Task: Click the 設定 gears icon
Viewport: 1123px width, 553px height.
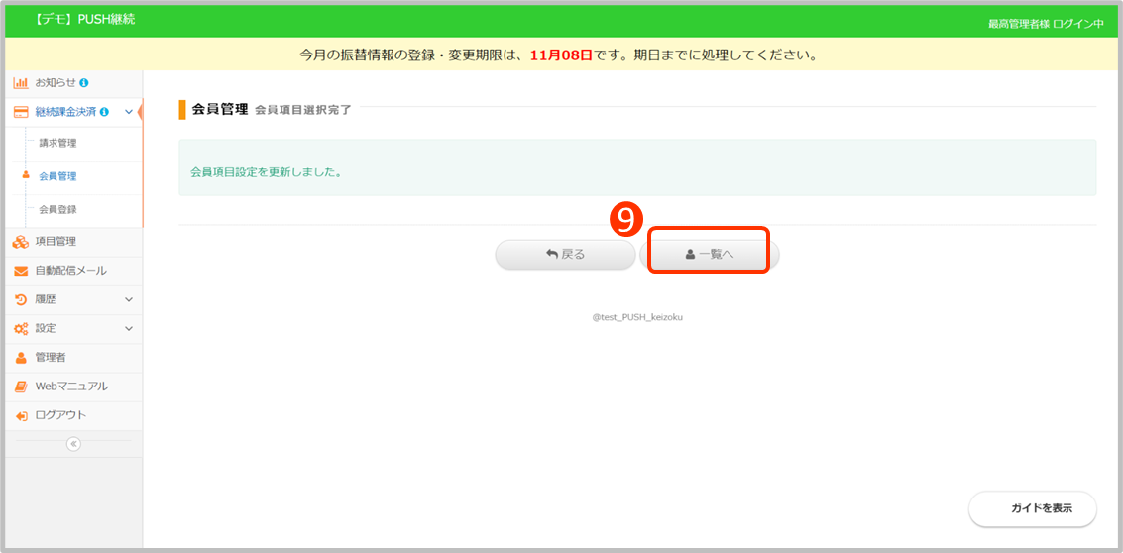Action: (21, 328)
